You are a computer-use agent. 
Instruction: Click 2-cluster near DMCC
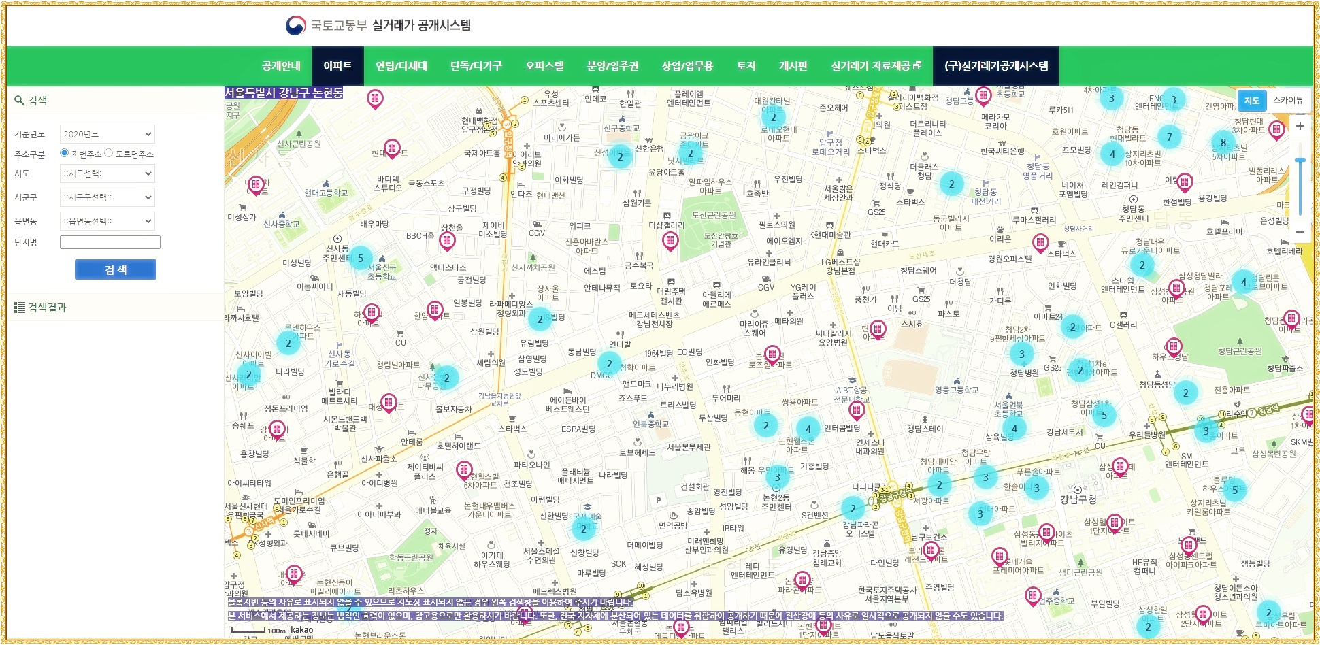coord(610,363)
